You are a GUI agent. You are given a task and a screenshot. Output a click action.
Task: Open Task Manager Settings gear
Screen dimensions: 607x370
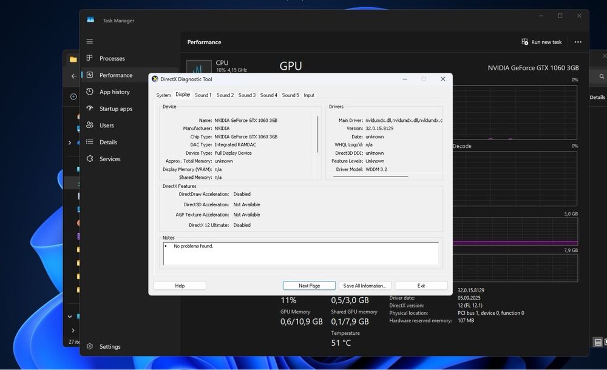click(90, 346)
